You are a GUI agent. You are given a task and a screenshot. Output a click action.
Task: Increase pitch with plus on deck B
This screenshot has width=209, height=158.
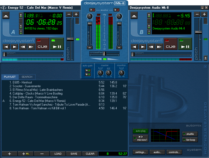204,14
